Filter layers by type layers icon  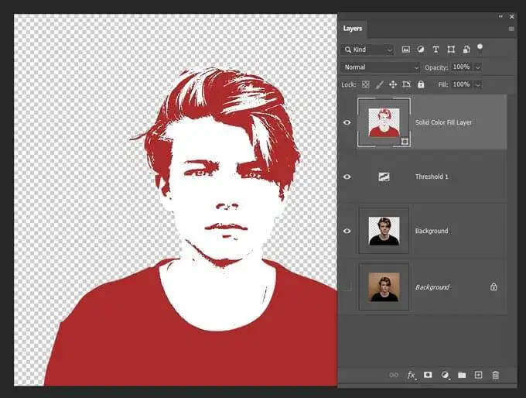click(x=436, y=50)
